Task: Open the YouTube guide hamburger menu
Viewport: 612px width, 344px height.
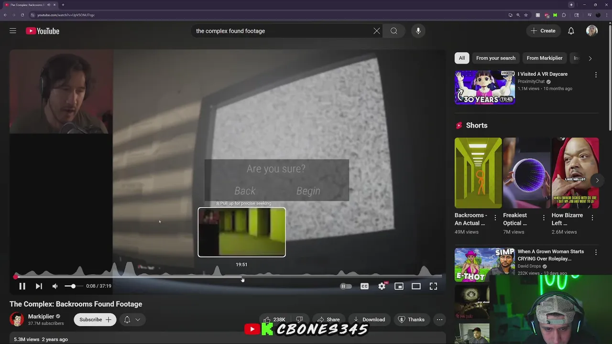Action: (x=13, y=31)
